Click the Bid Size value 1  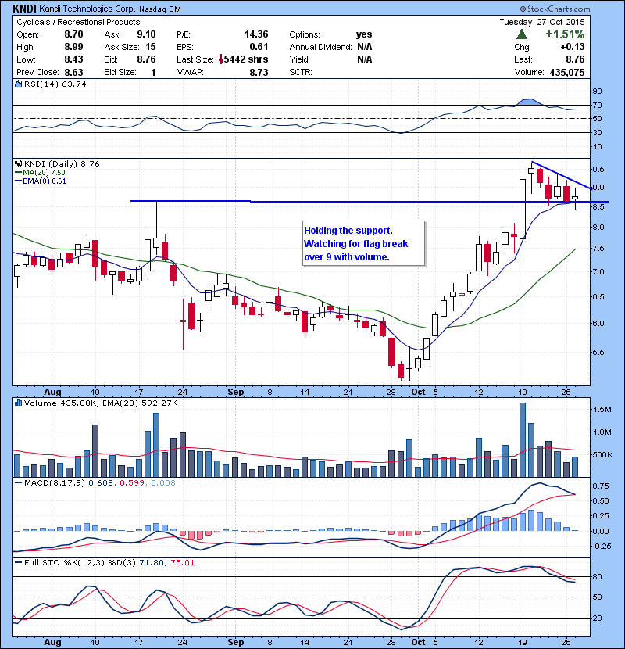[153, 72]
